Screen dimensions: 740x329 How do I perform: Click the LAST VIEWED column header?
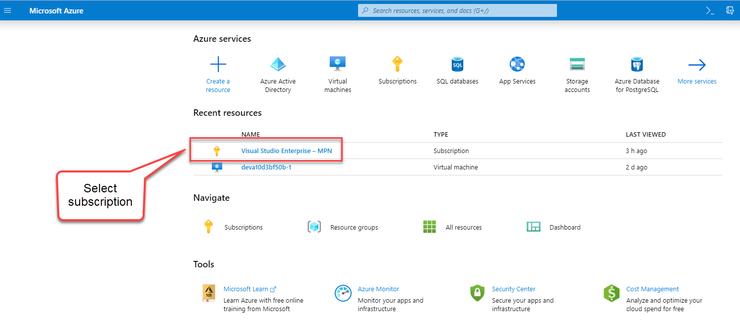[646, 134]
